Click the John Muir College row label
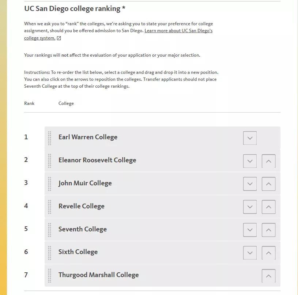Viewport: 298px width, 295px height. [85, 183]
